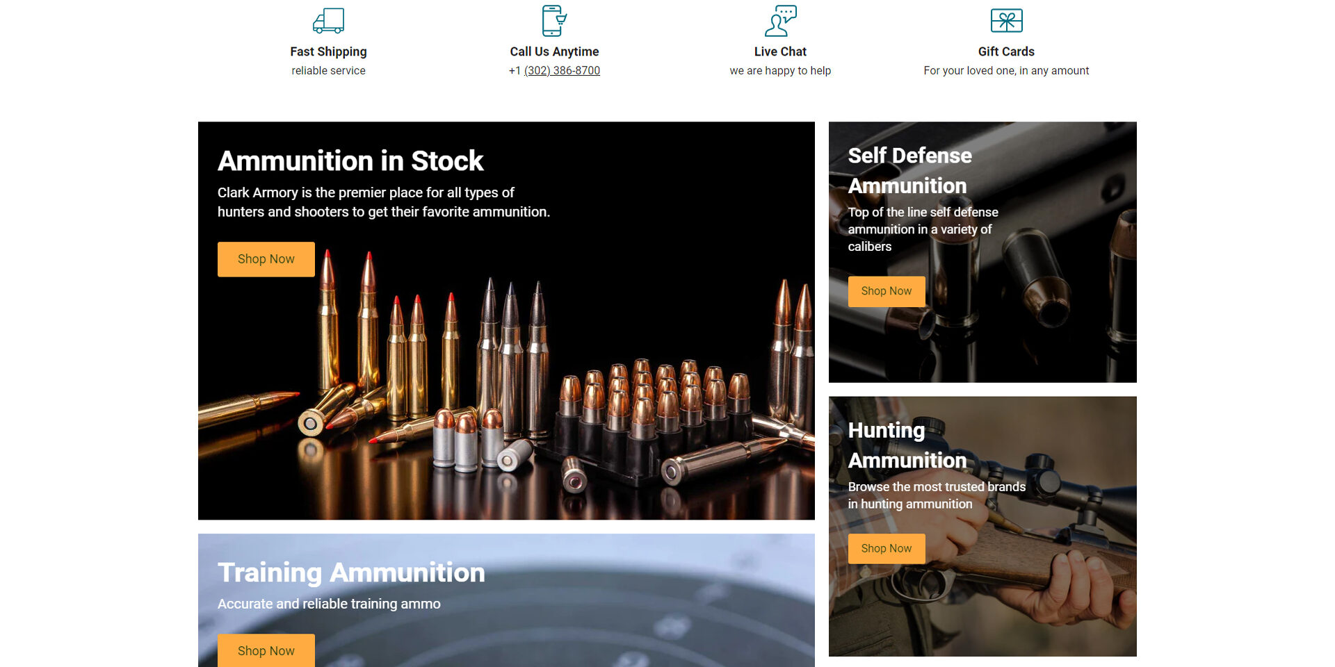Click the Live Chat title text
Image resolution: width=1335 pixels, height=667 pixels.
point(780,51)
